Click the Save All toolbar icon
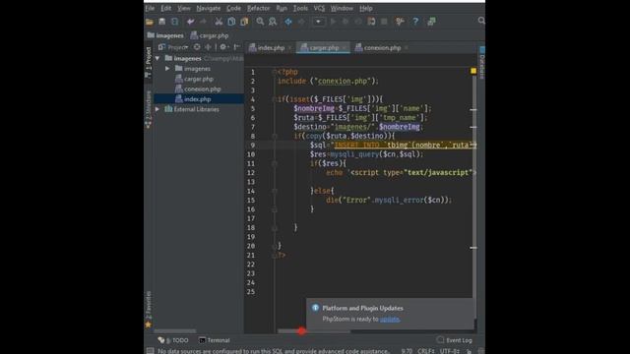 point(161,22)
